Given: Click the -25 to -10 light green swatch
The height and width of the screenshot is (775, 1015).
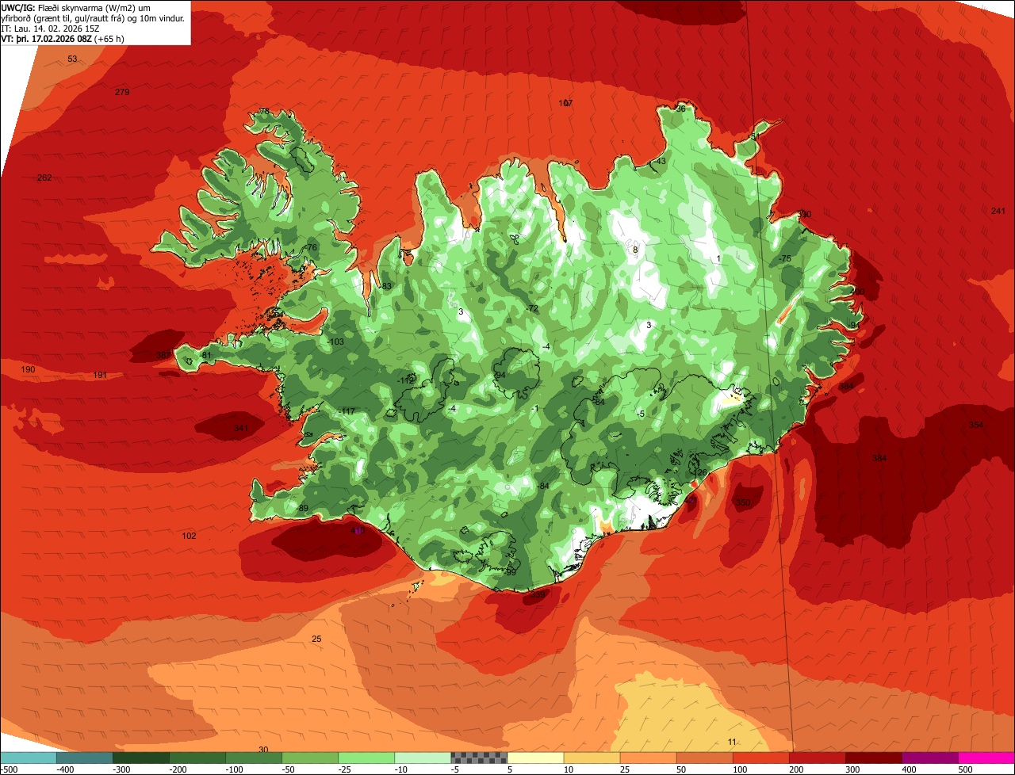Looking at the screenshot, I should (x=366, y=758).
